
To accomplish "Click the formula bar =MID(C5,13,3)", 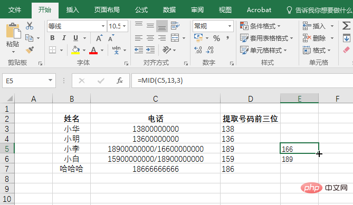I will [x=242, y=81].
